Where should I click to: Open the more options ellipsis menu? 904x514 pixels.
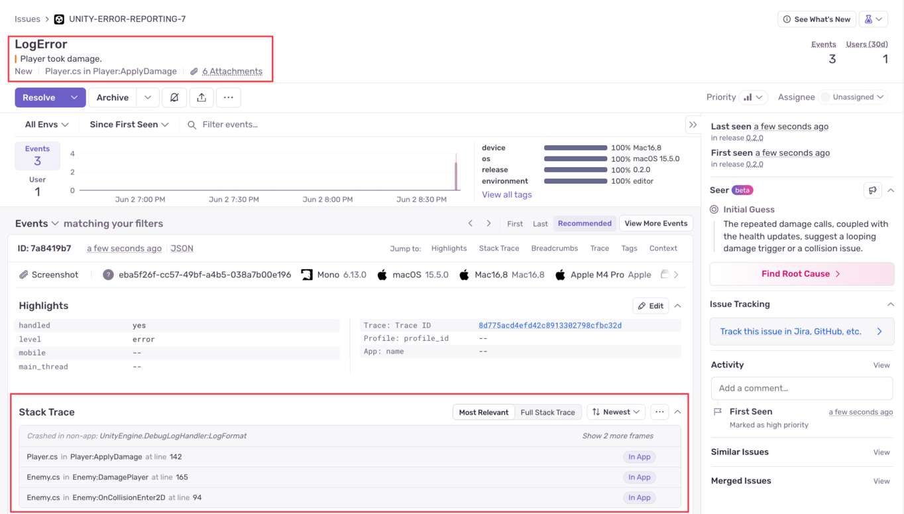[229, 97]
